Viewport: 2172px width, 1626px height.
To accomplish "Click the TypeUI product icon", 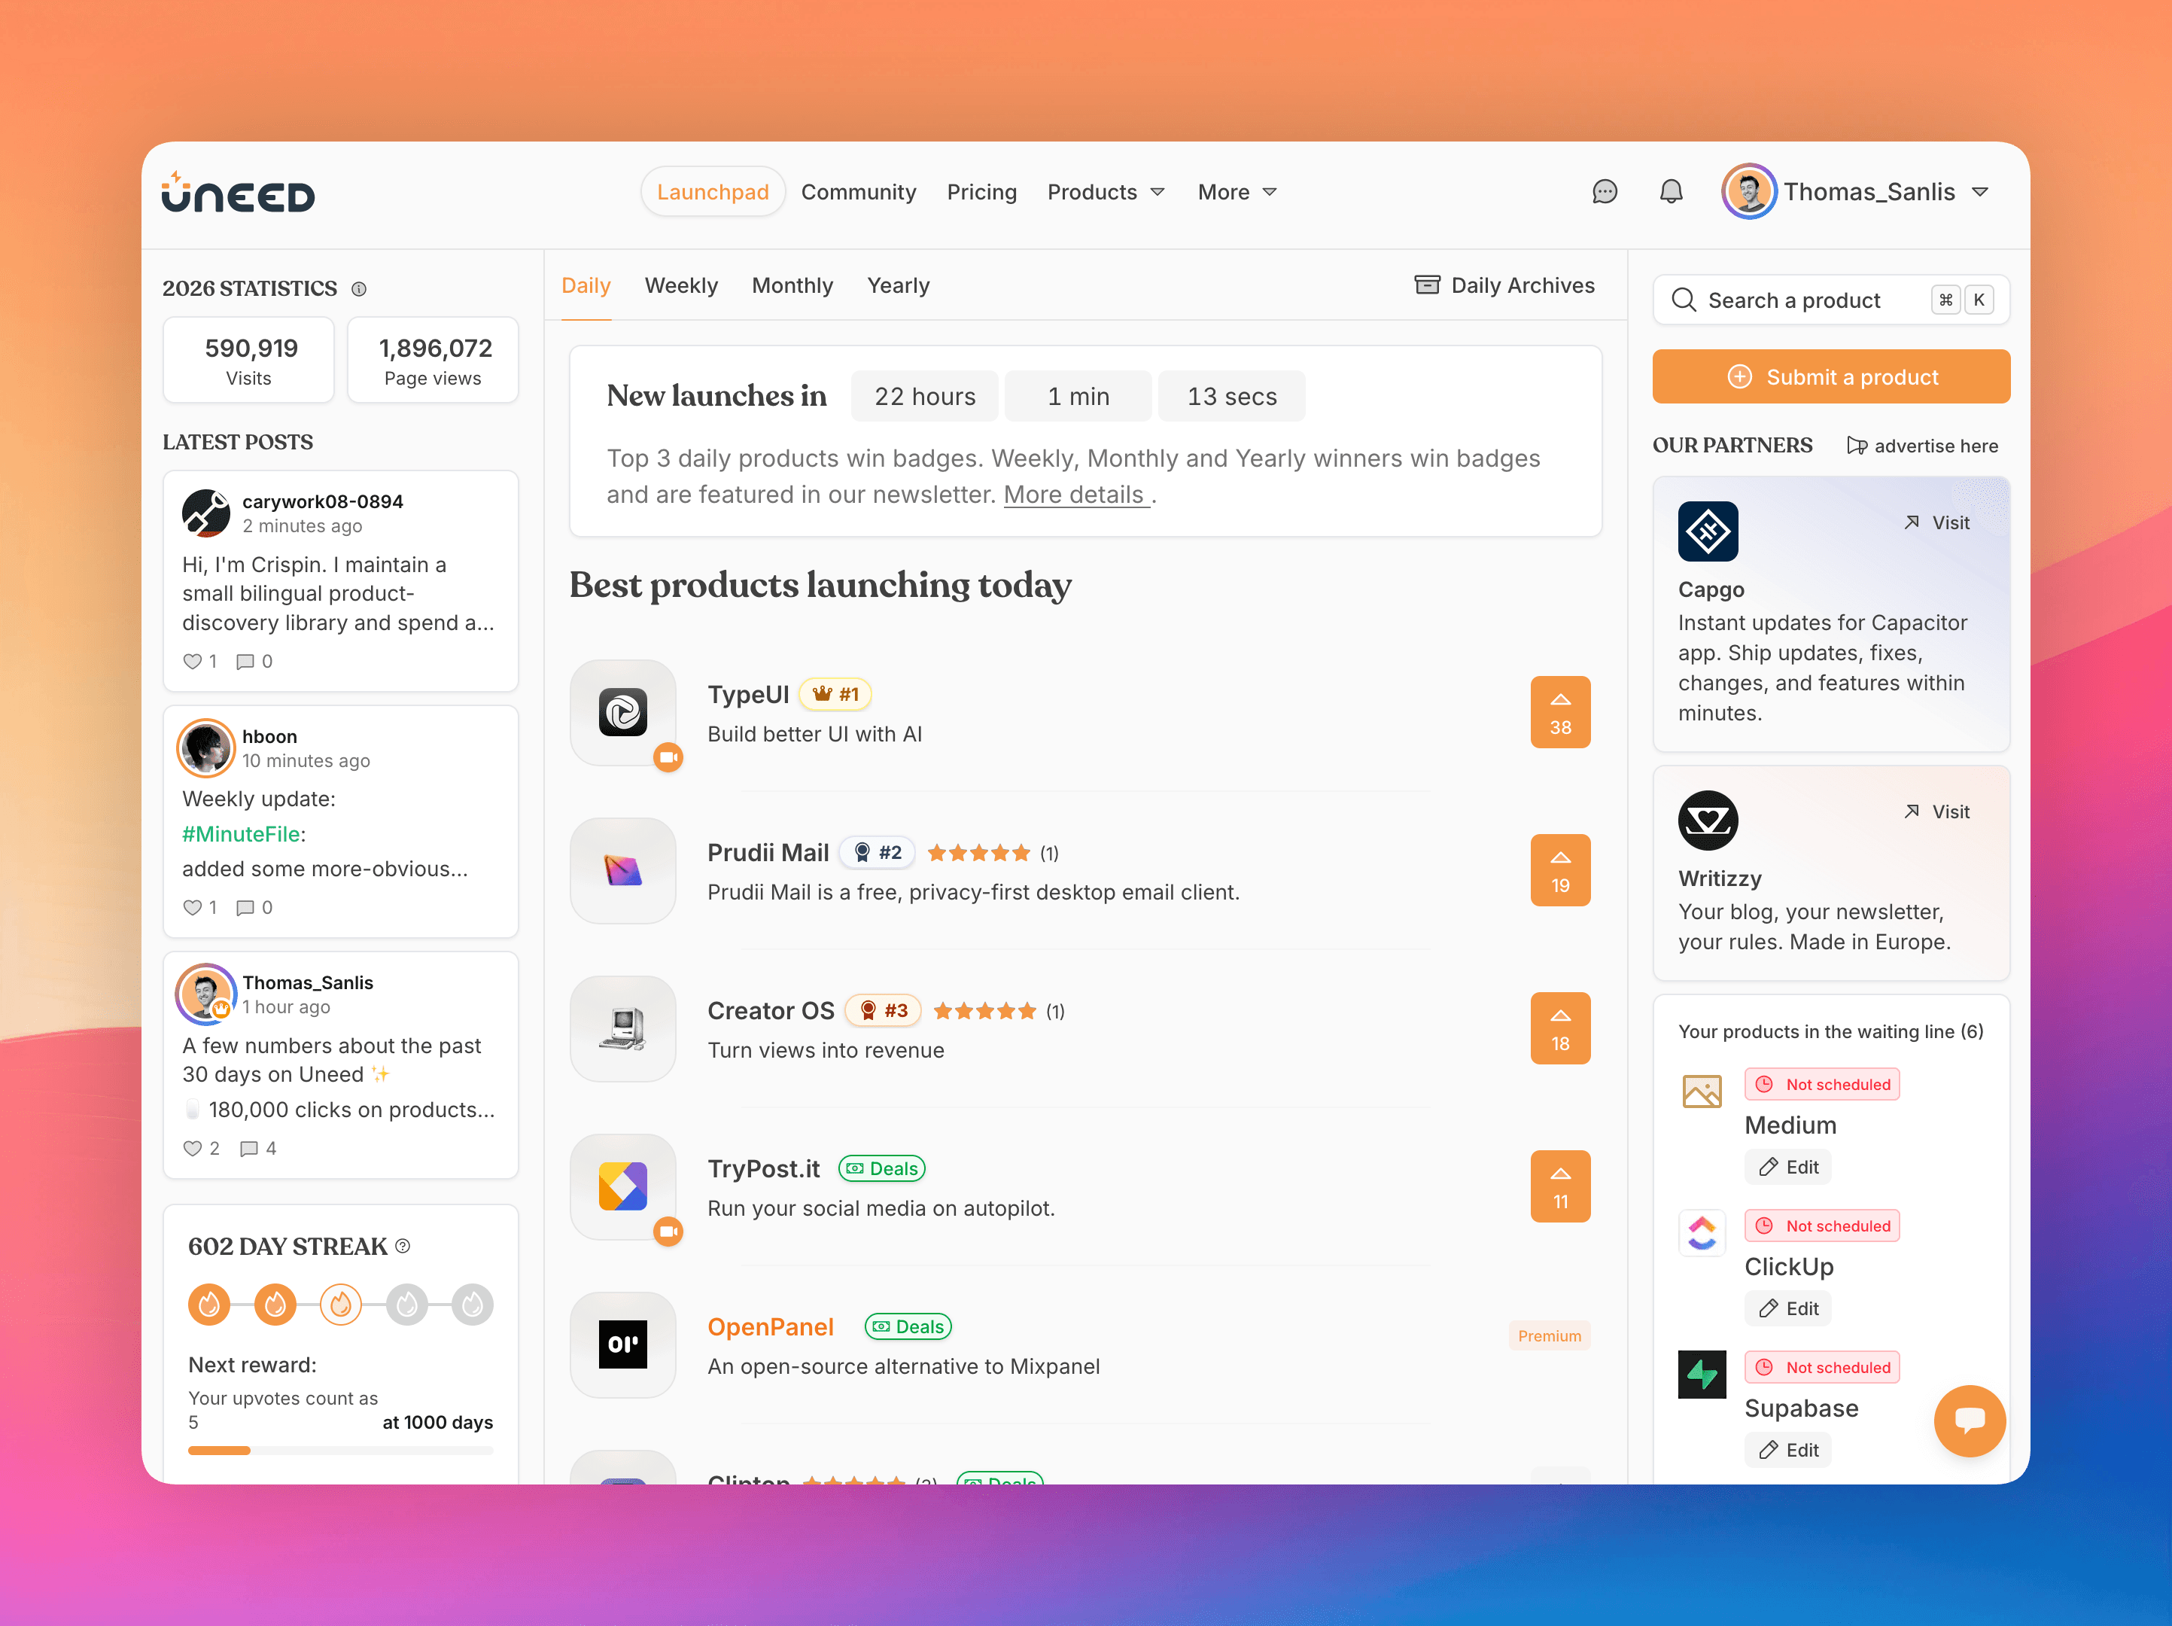I will coord(622,713).
